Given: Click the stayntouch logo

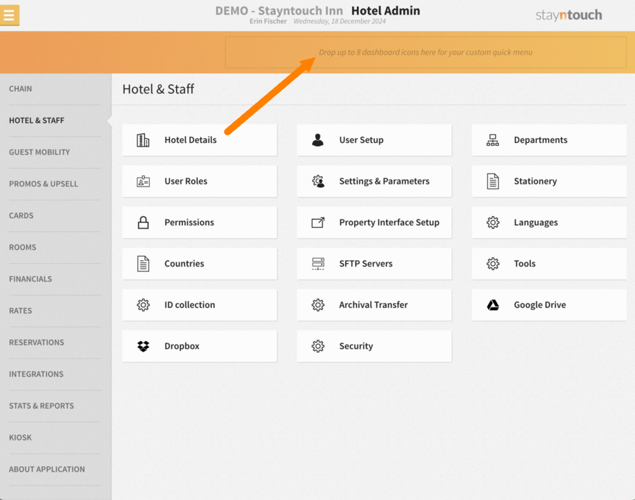Looking at the screenshot, I should 569,15.
